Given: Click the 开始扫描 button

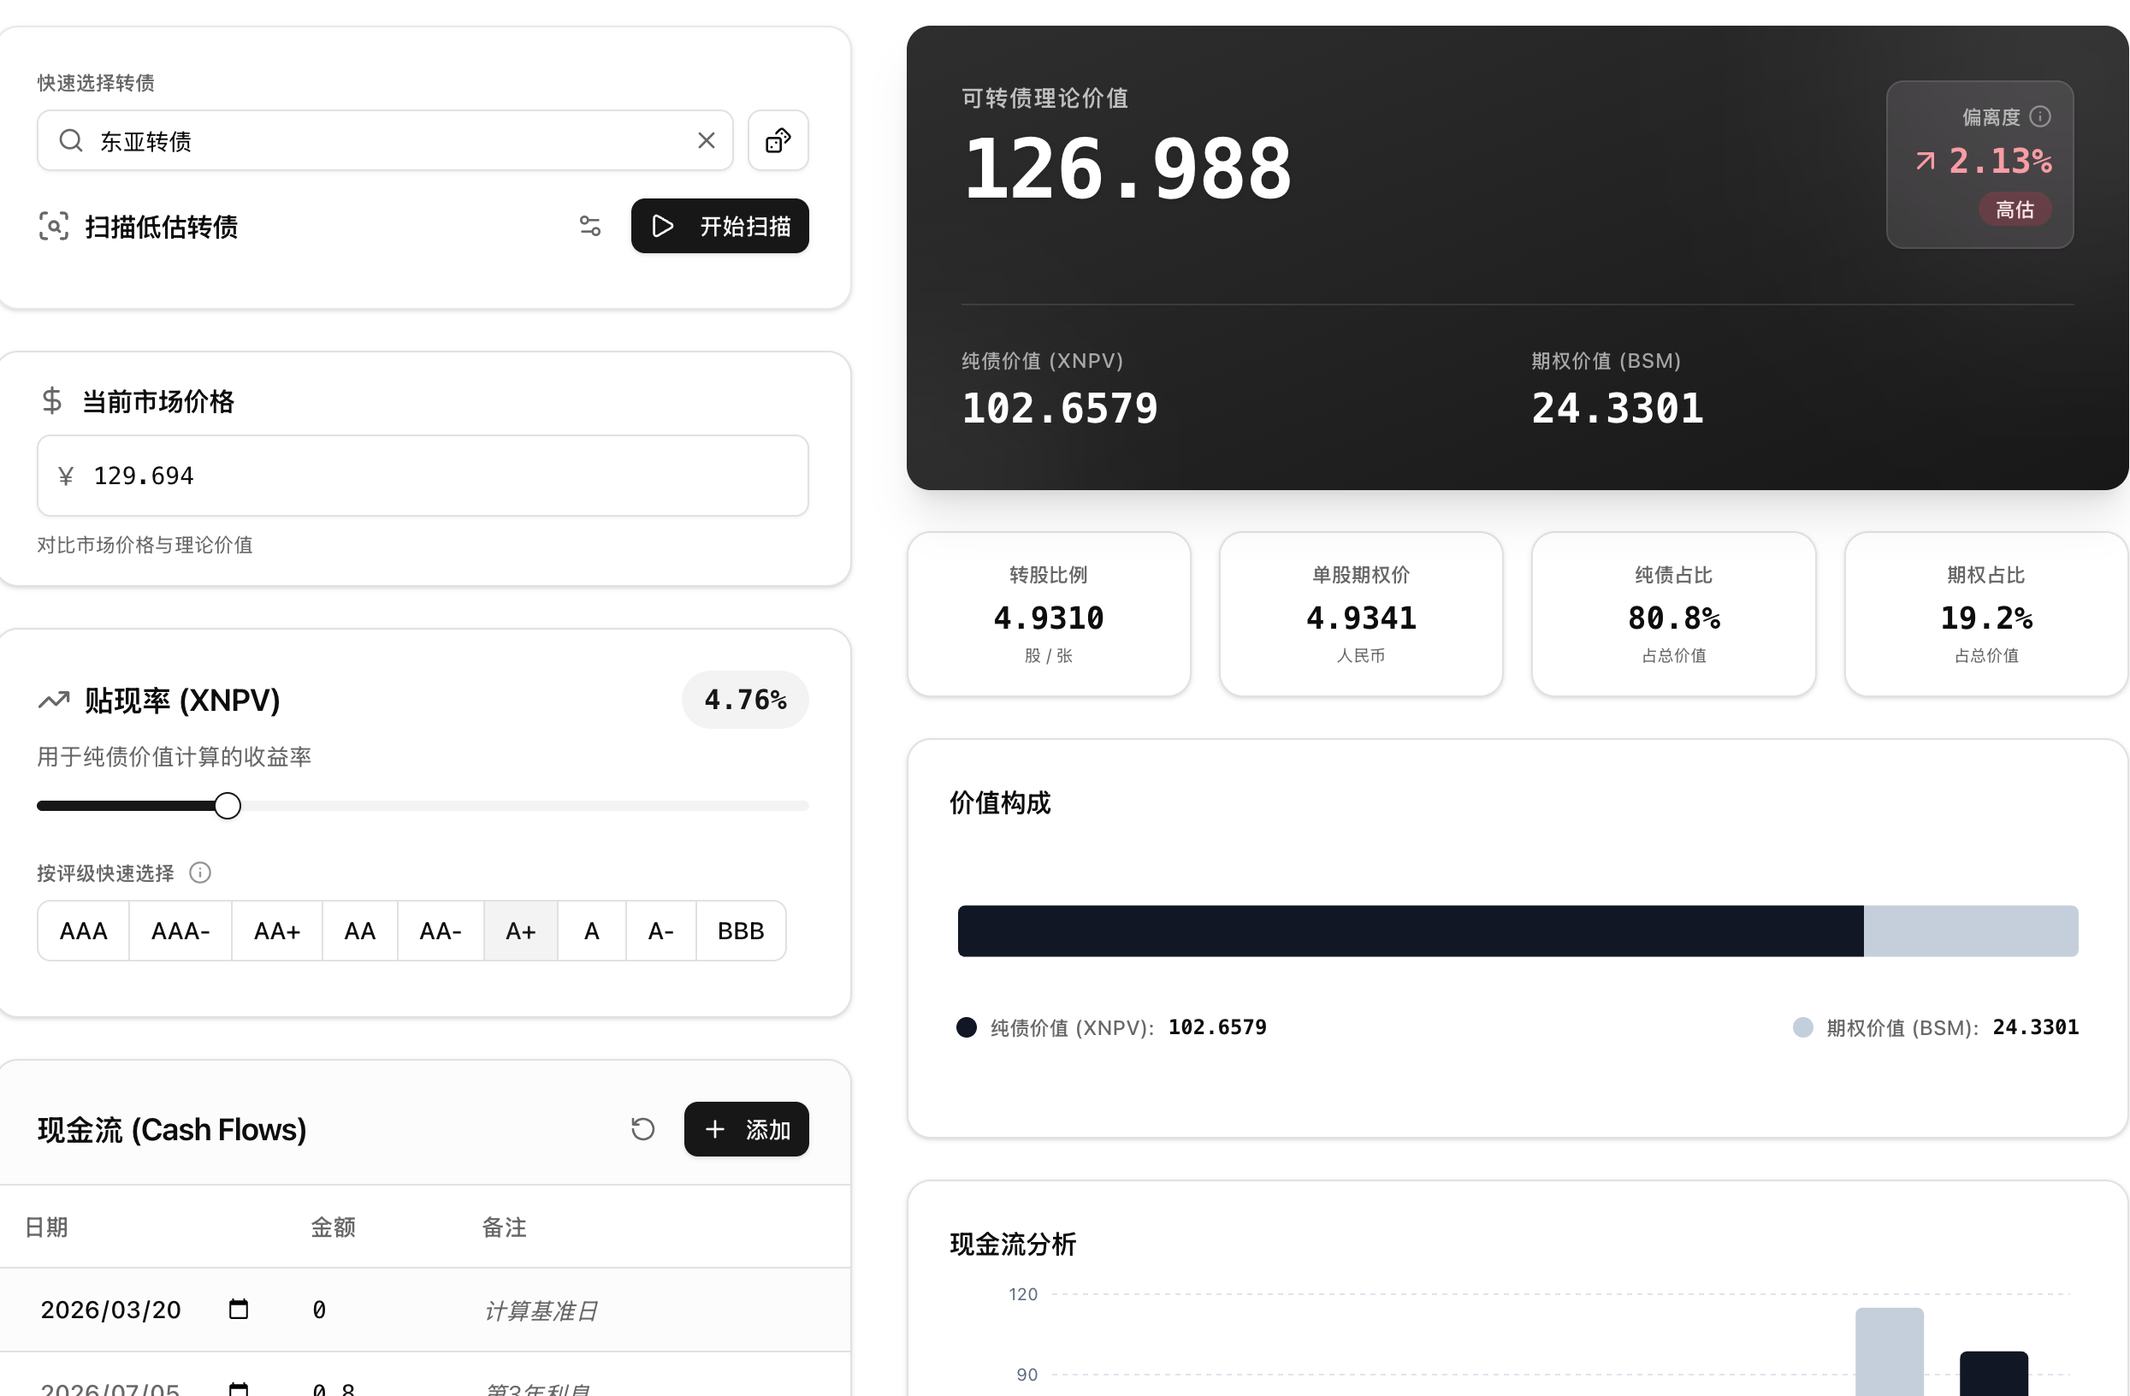Looking at the screenshot, I should pos(719,226).
